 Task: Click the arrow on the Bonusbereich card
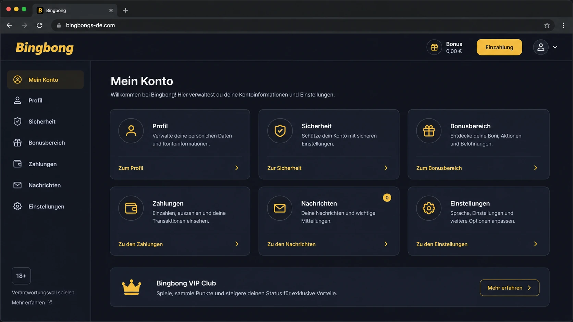tap(536, 168)
